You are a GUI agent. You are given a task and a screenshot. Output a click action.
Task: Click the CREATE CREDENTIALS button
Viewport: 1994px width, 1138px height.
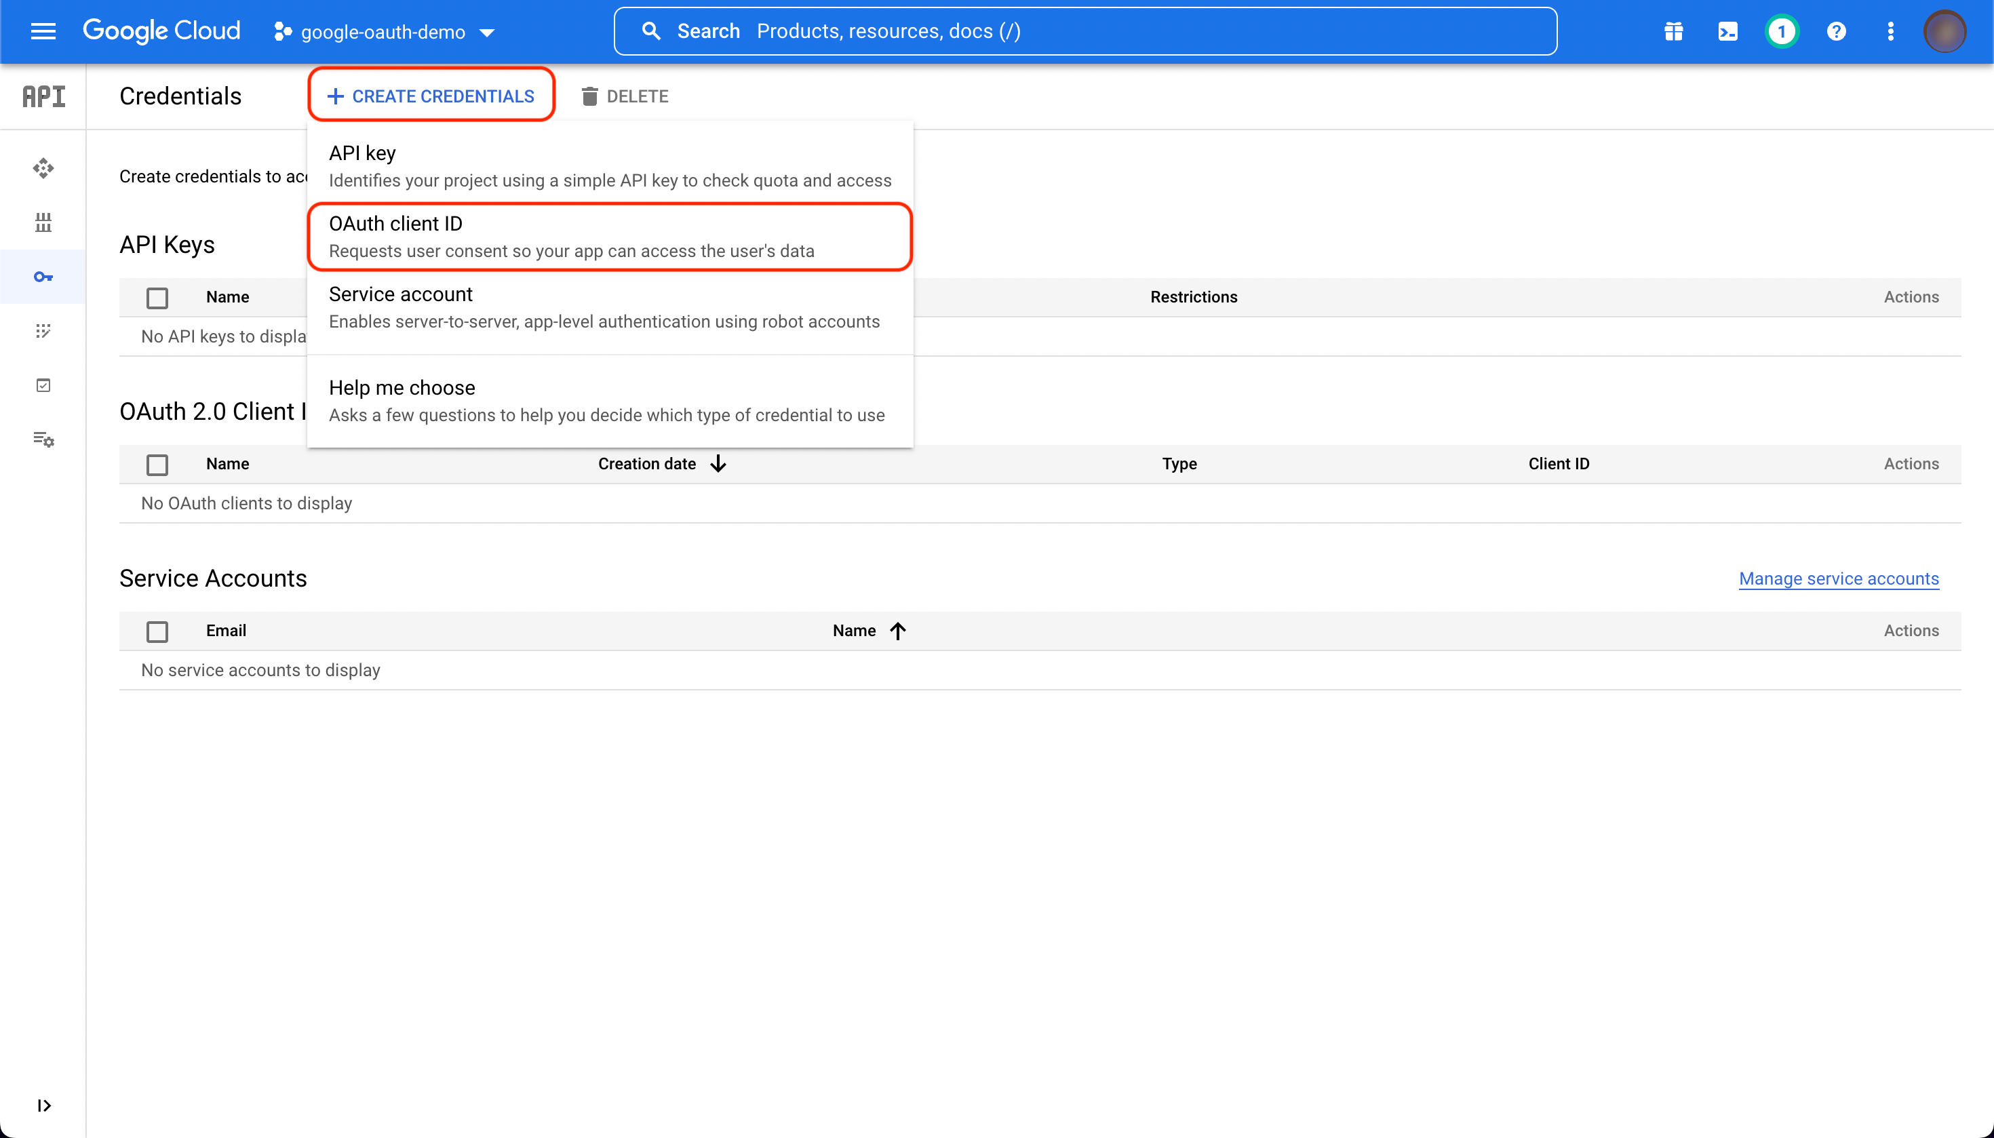coord(429,96)
